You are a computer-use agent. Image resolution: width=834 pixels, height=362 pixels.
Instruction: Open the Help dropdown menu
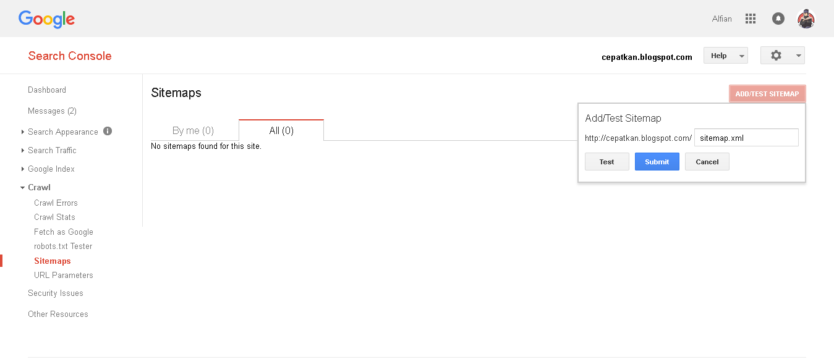pos(725,56)
